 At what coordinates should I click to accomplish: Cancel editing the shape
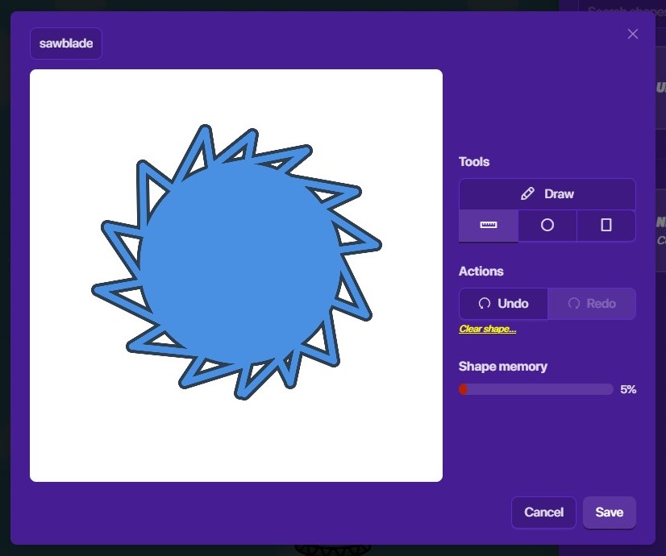coord(543,512)
